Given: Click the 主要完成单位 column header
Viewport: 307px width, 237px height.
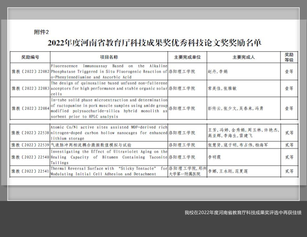Looking at the screenshot, I should [x=187, y=57].
